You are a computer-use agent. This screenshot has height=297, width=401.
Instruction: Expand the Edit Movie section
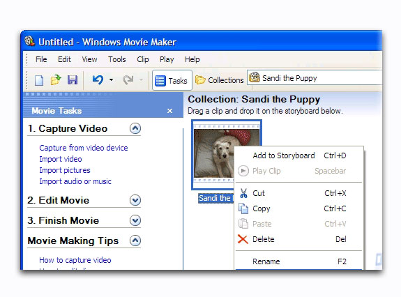click(x=135, y=200)
